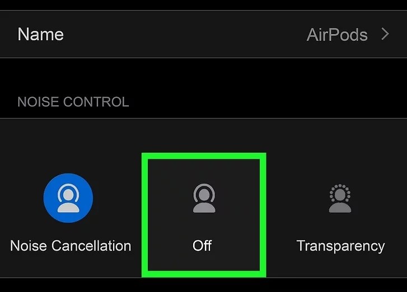
Task: Click the green border around the Off option
Action: (204, 156)
